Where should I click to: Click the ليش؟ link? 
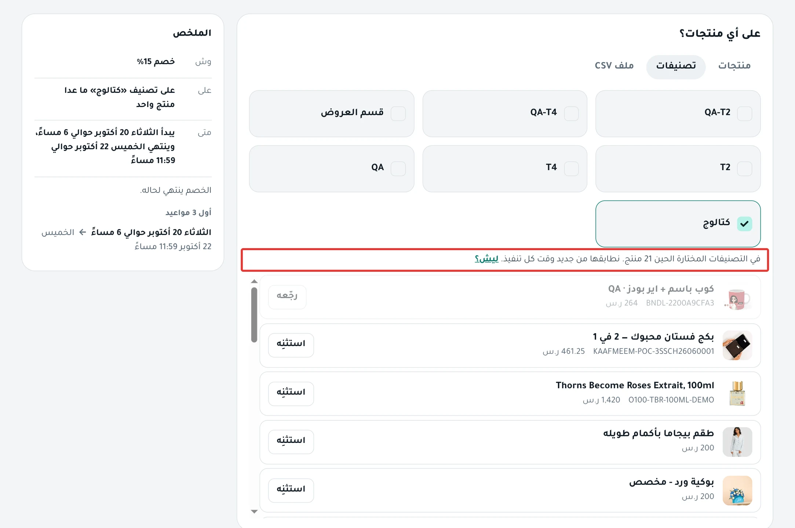click(x=486, y=259)
